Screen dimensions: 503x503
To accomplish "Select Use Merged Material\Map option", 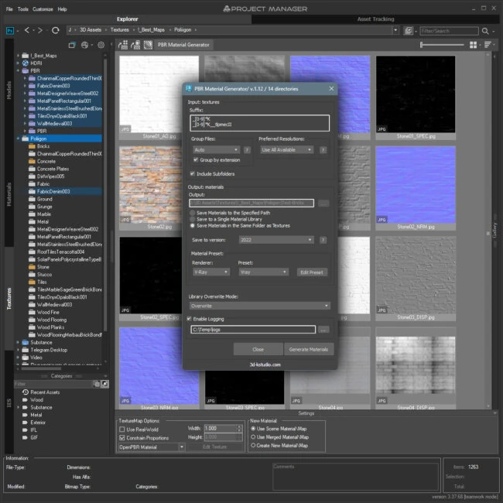I will pos(253,437).
